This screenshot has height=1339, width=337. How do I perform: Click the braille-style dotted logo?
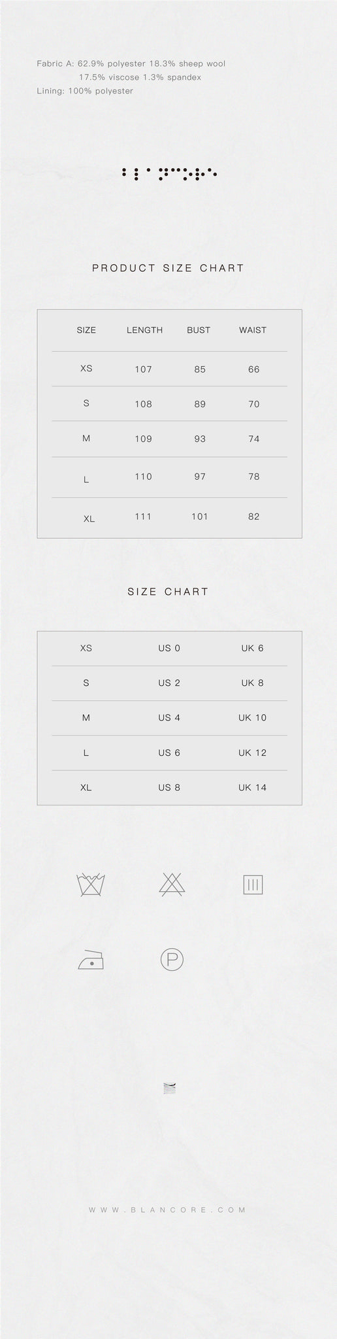pyautogui.click(x=169, y=174)
